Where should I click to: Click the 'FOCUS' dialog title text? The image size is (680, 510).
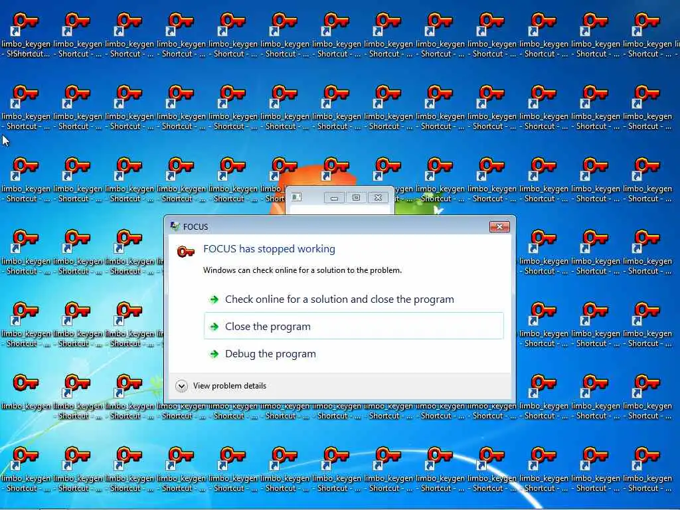(x=196, y=227)
